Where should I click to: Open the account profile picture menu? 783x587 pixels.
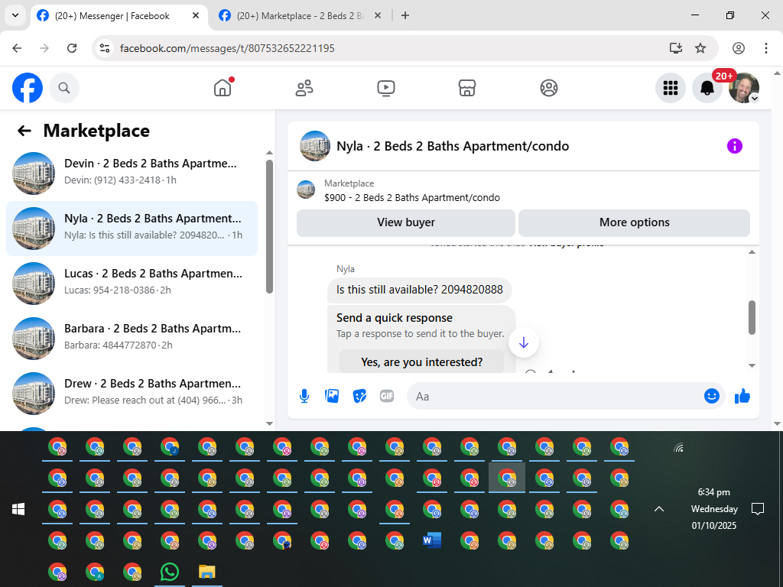743,88
